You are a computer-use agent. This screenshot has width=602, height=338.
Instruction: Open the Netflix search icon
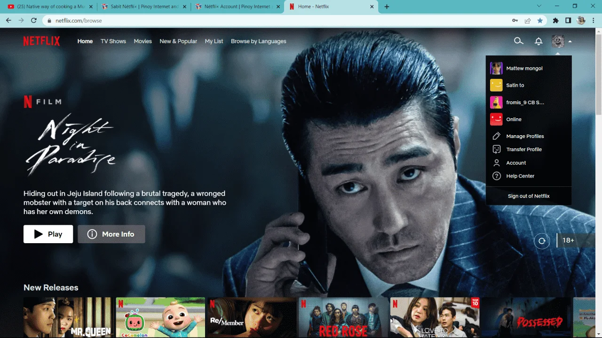tap(518, 41)
